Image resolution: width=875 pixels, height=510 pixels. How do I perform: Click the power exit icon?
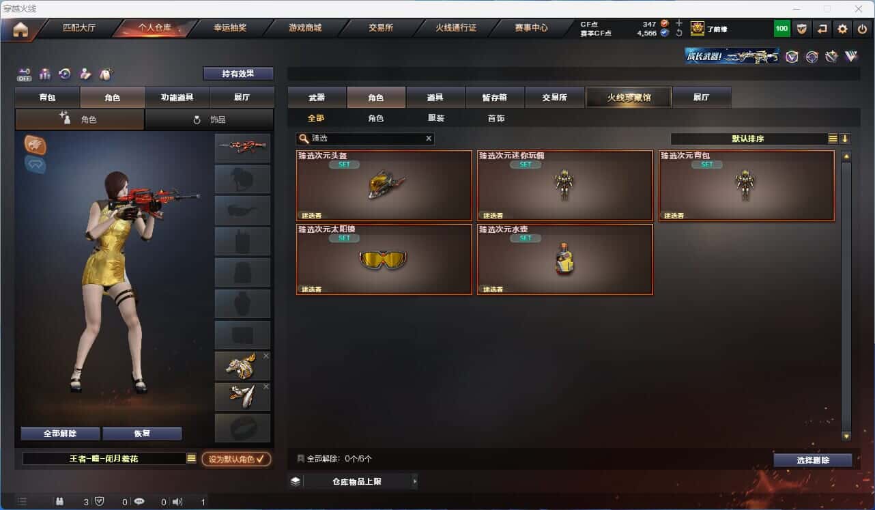click(x=863, y=29)
